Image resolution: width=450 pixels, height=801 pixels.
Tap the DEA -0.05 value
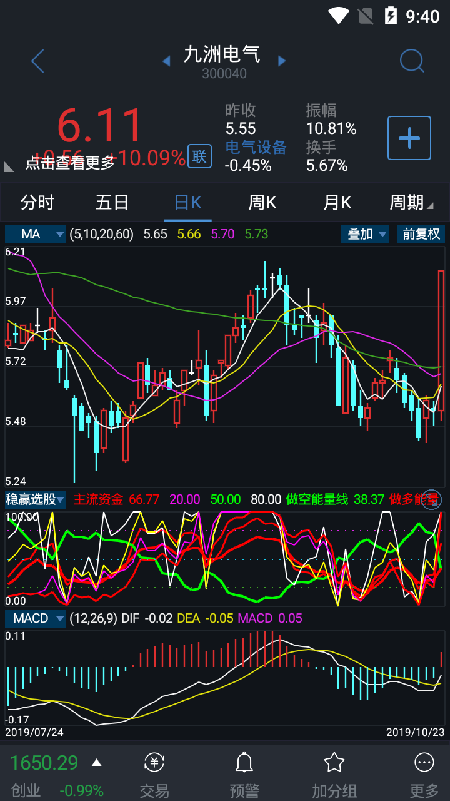pos(206,618)
